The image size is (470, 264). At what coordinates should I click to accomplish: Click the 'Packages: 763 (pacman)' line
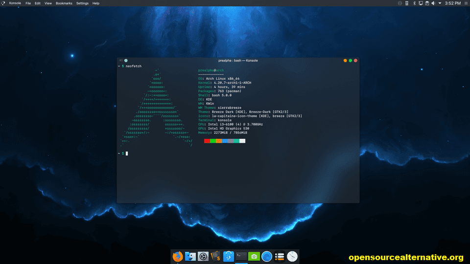click(219, 91)
